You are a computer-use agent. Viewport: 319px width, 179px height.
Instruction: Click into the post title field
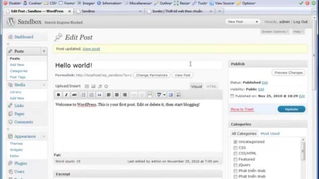pos(138,65)
